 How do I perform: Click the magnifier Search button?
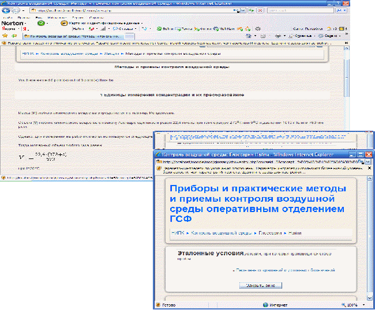pyautogui.click(x=339, y=10)
